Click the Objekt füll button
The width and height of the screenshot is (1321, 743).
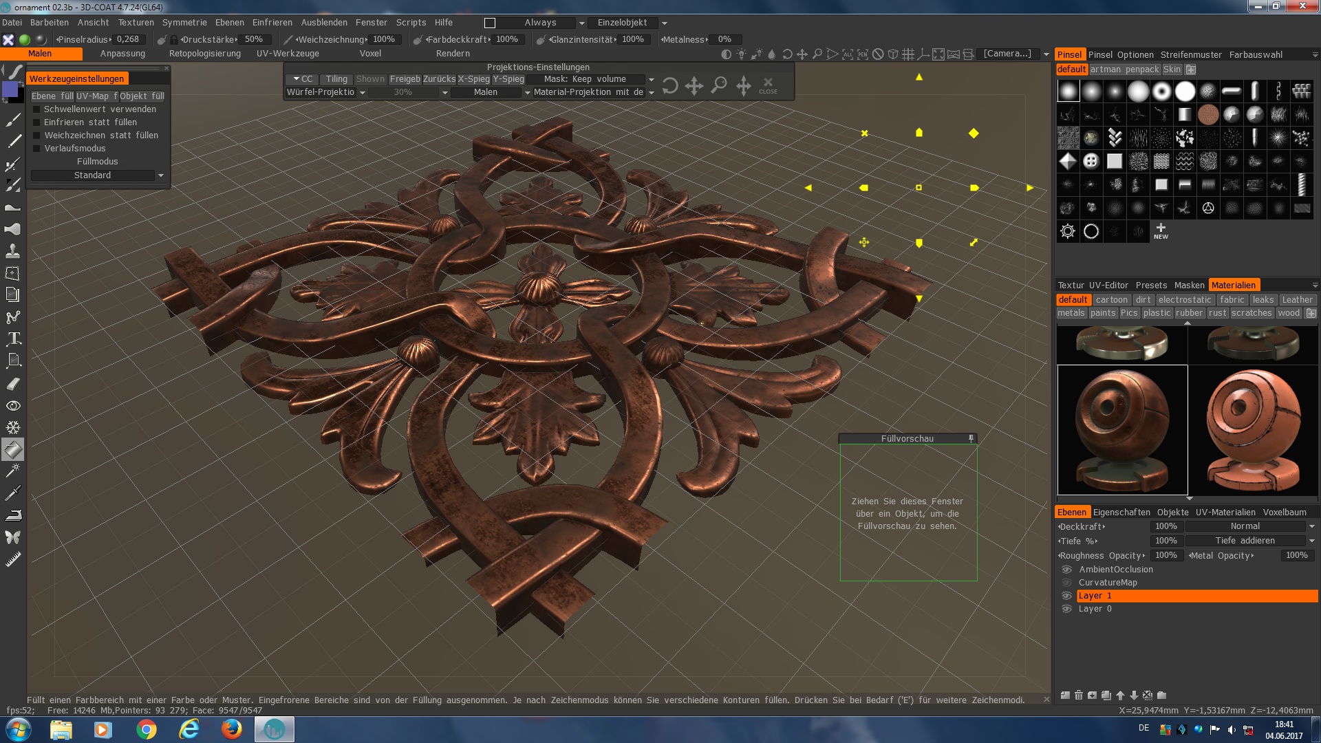point(142,96)
